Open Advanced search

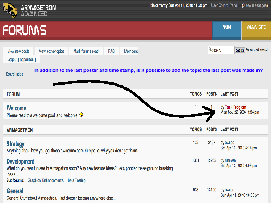tap(258, 49)
